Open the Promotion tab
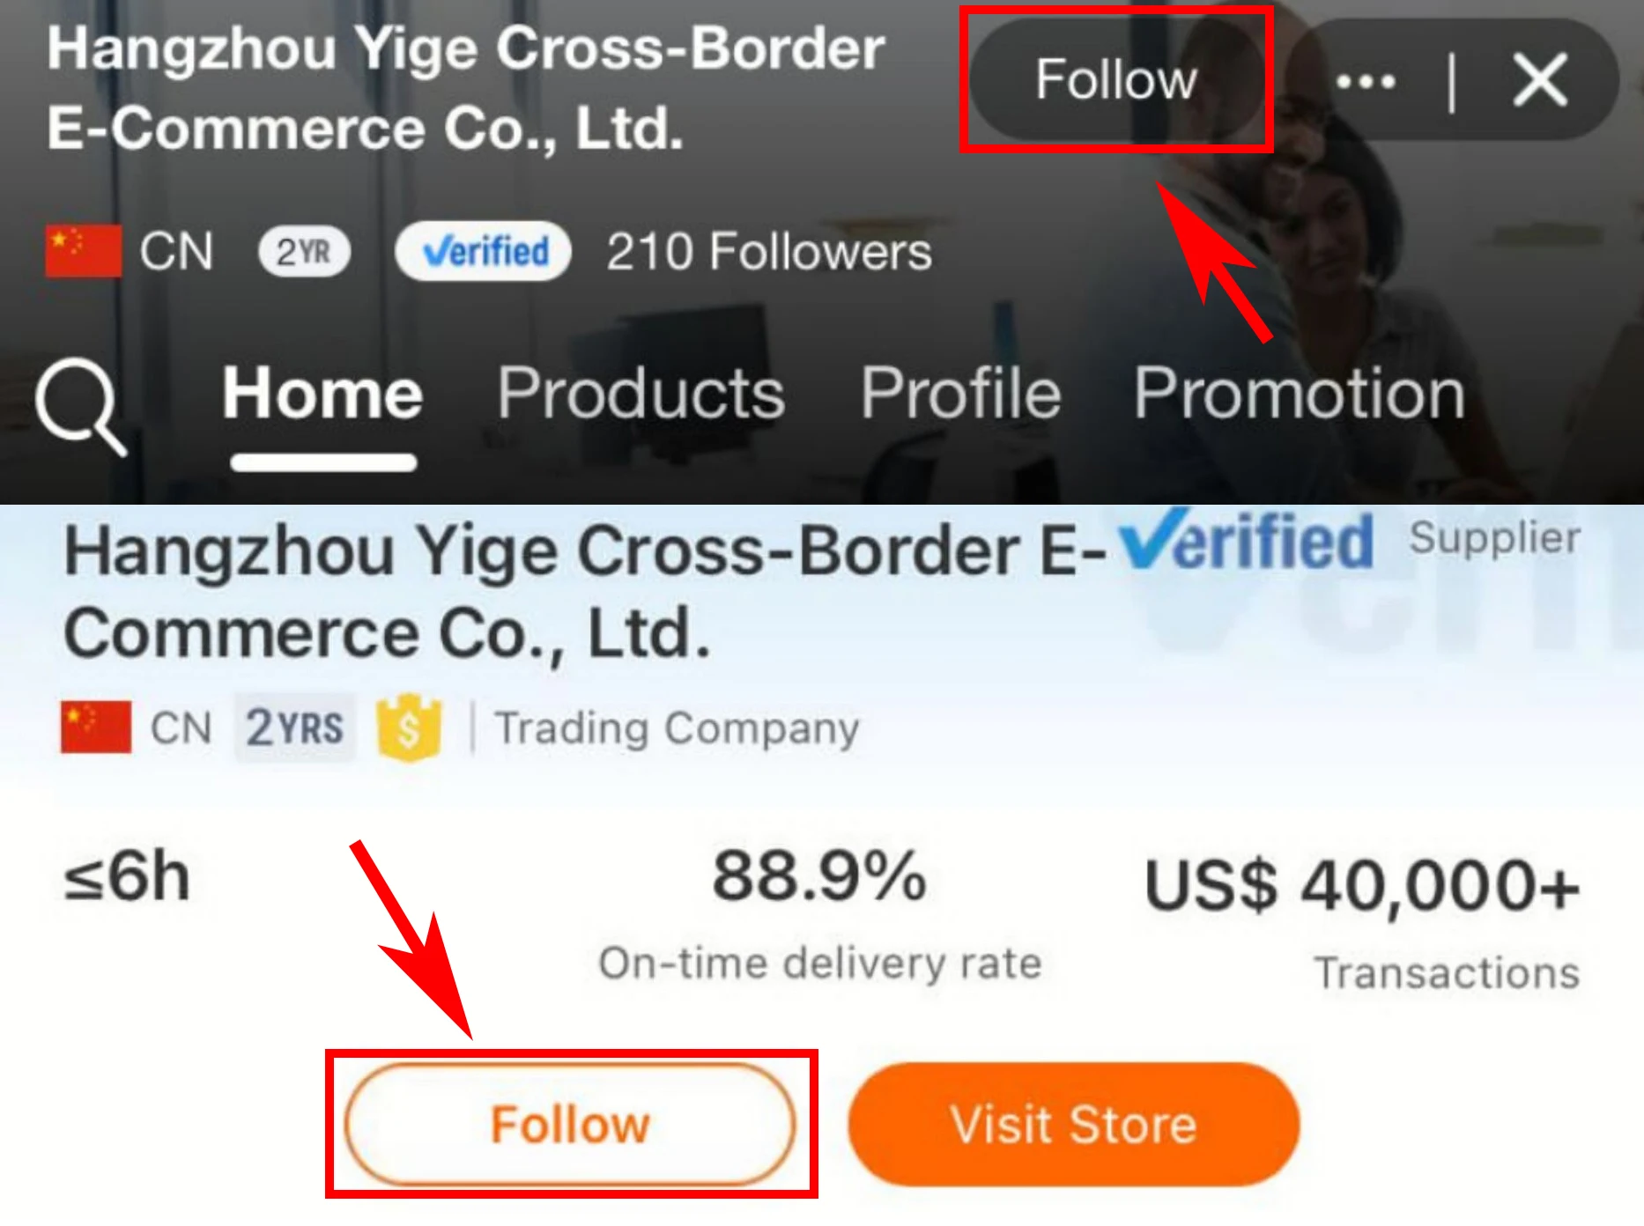The image size is (1644, 1226). click(1300, 393)
